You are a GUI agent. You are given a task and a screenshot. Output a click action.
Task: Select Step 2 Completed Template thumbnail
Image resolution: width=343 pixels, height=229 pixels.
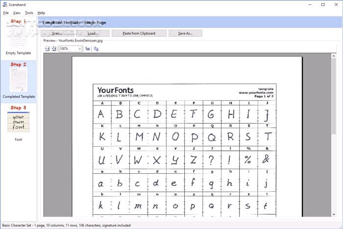tap(18, 80)
